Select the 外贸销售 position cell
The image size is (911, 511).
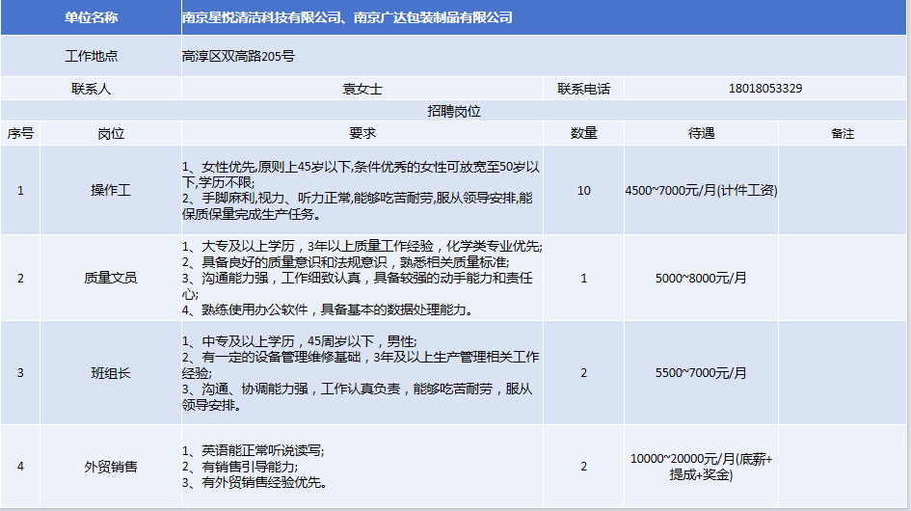[111, 467]
